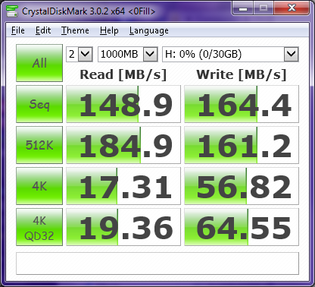Open the Theme menu
The width and height of the screenshot is (315, 287).
[75, 30]
